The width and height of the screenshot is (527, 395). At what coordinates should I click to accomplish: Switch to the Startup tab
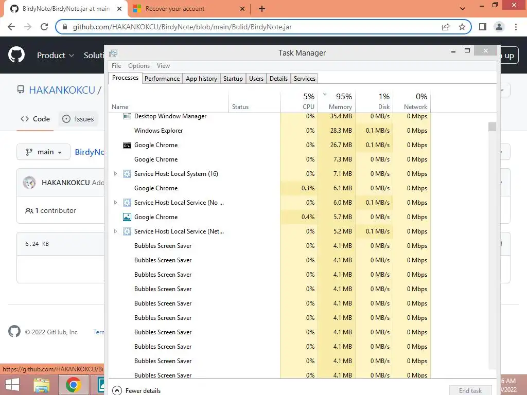click(233, 79)
